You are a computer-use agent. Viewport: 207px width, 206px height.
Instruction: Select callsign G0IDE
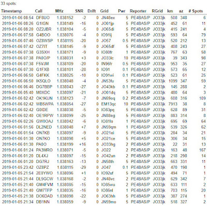[x=42, y=109]
